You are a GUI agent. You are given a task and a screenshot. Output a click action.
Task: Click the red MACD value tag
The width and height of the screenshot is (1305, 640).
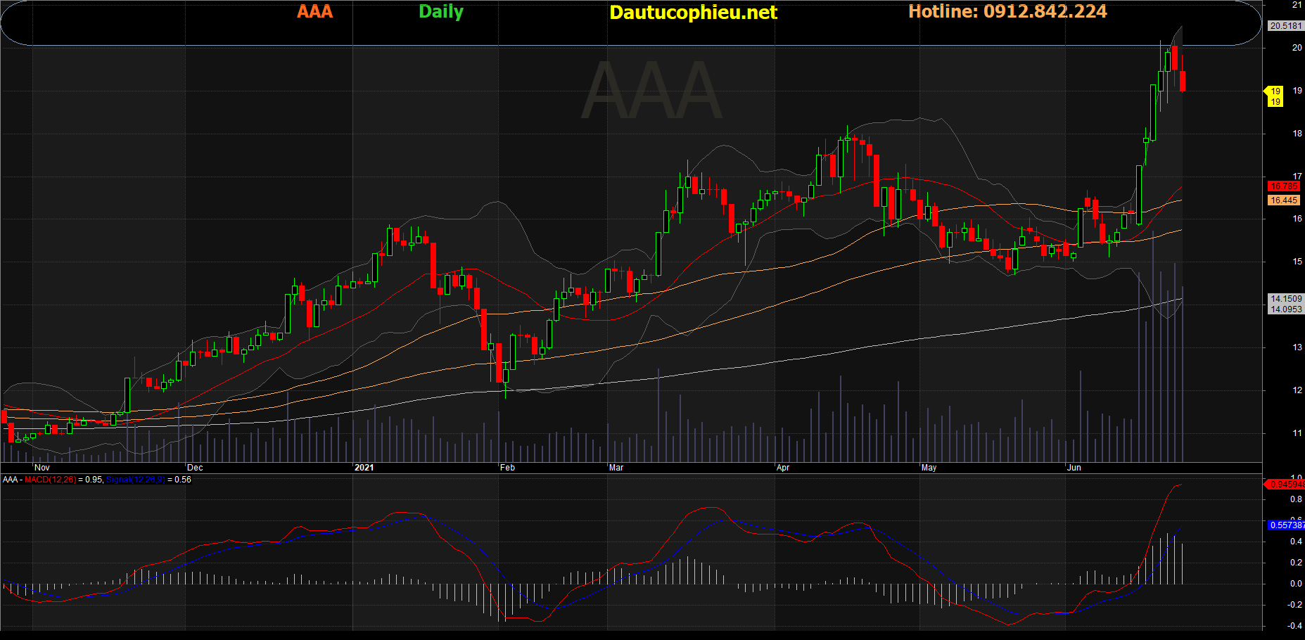1286,484
